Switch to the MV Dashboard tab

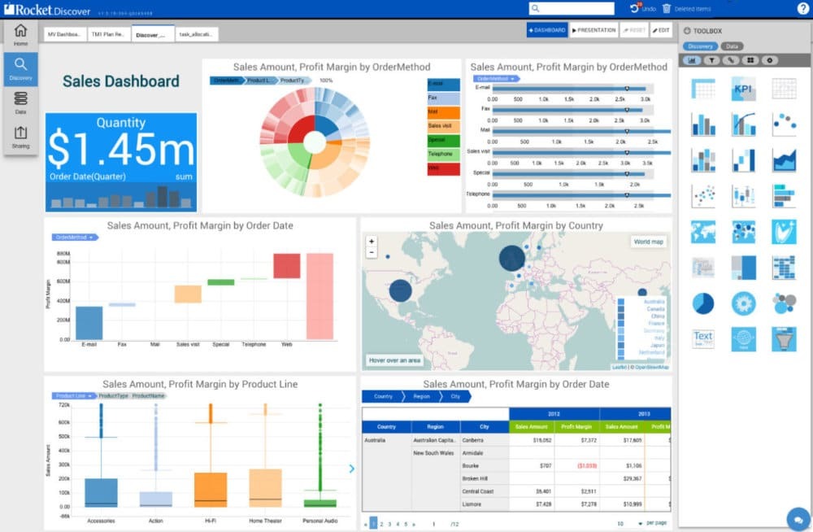point(63,35)
